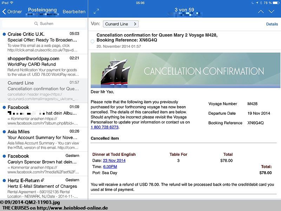This screenshot has width=281, height=211.
Task: Tap Wi-Fi icon in status bar
Action: pos(12,3)
